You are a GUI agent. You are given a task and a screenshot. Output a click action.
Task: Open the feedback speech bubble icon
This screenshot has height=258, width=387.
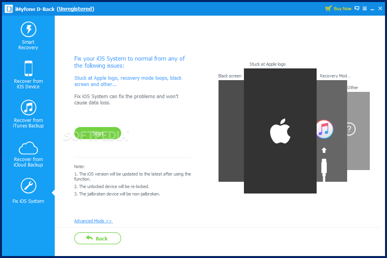click(x=357, y=8)
